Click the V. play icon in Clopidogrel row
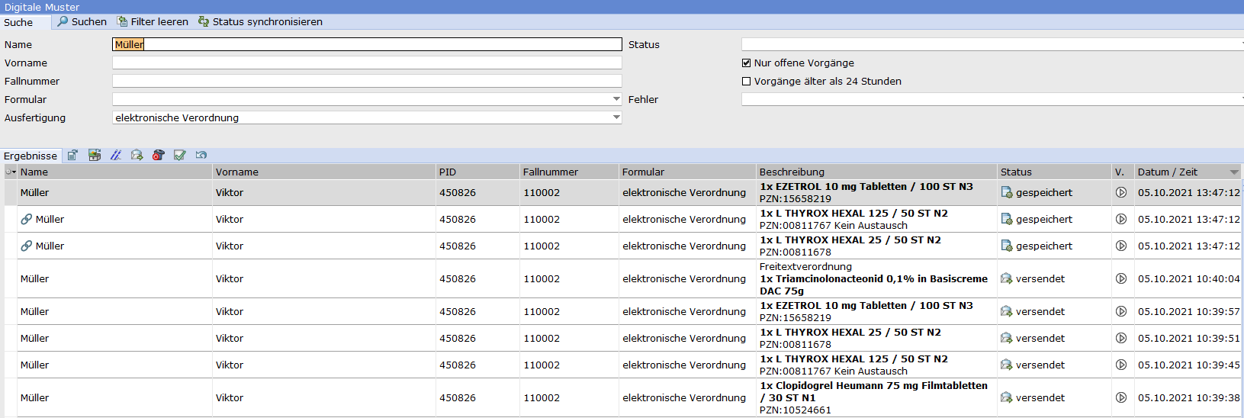1244x418 pixels. coord(1121,397)
